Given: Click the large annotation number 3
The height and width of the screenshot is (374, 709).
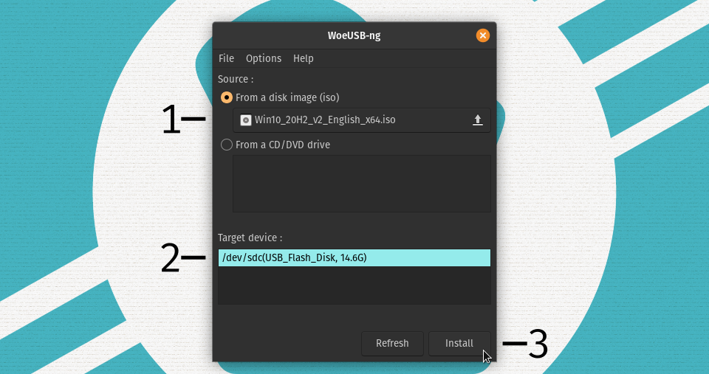Looking at the screenshot, I should 537,344.
